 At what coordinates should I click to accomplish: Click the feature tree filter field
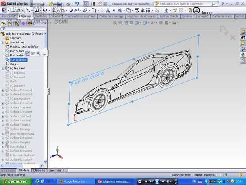25,29
